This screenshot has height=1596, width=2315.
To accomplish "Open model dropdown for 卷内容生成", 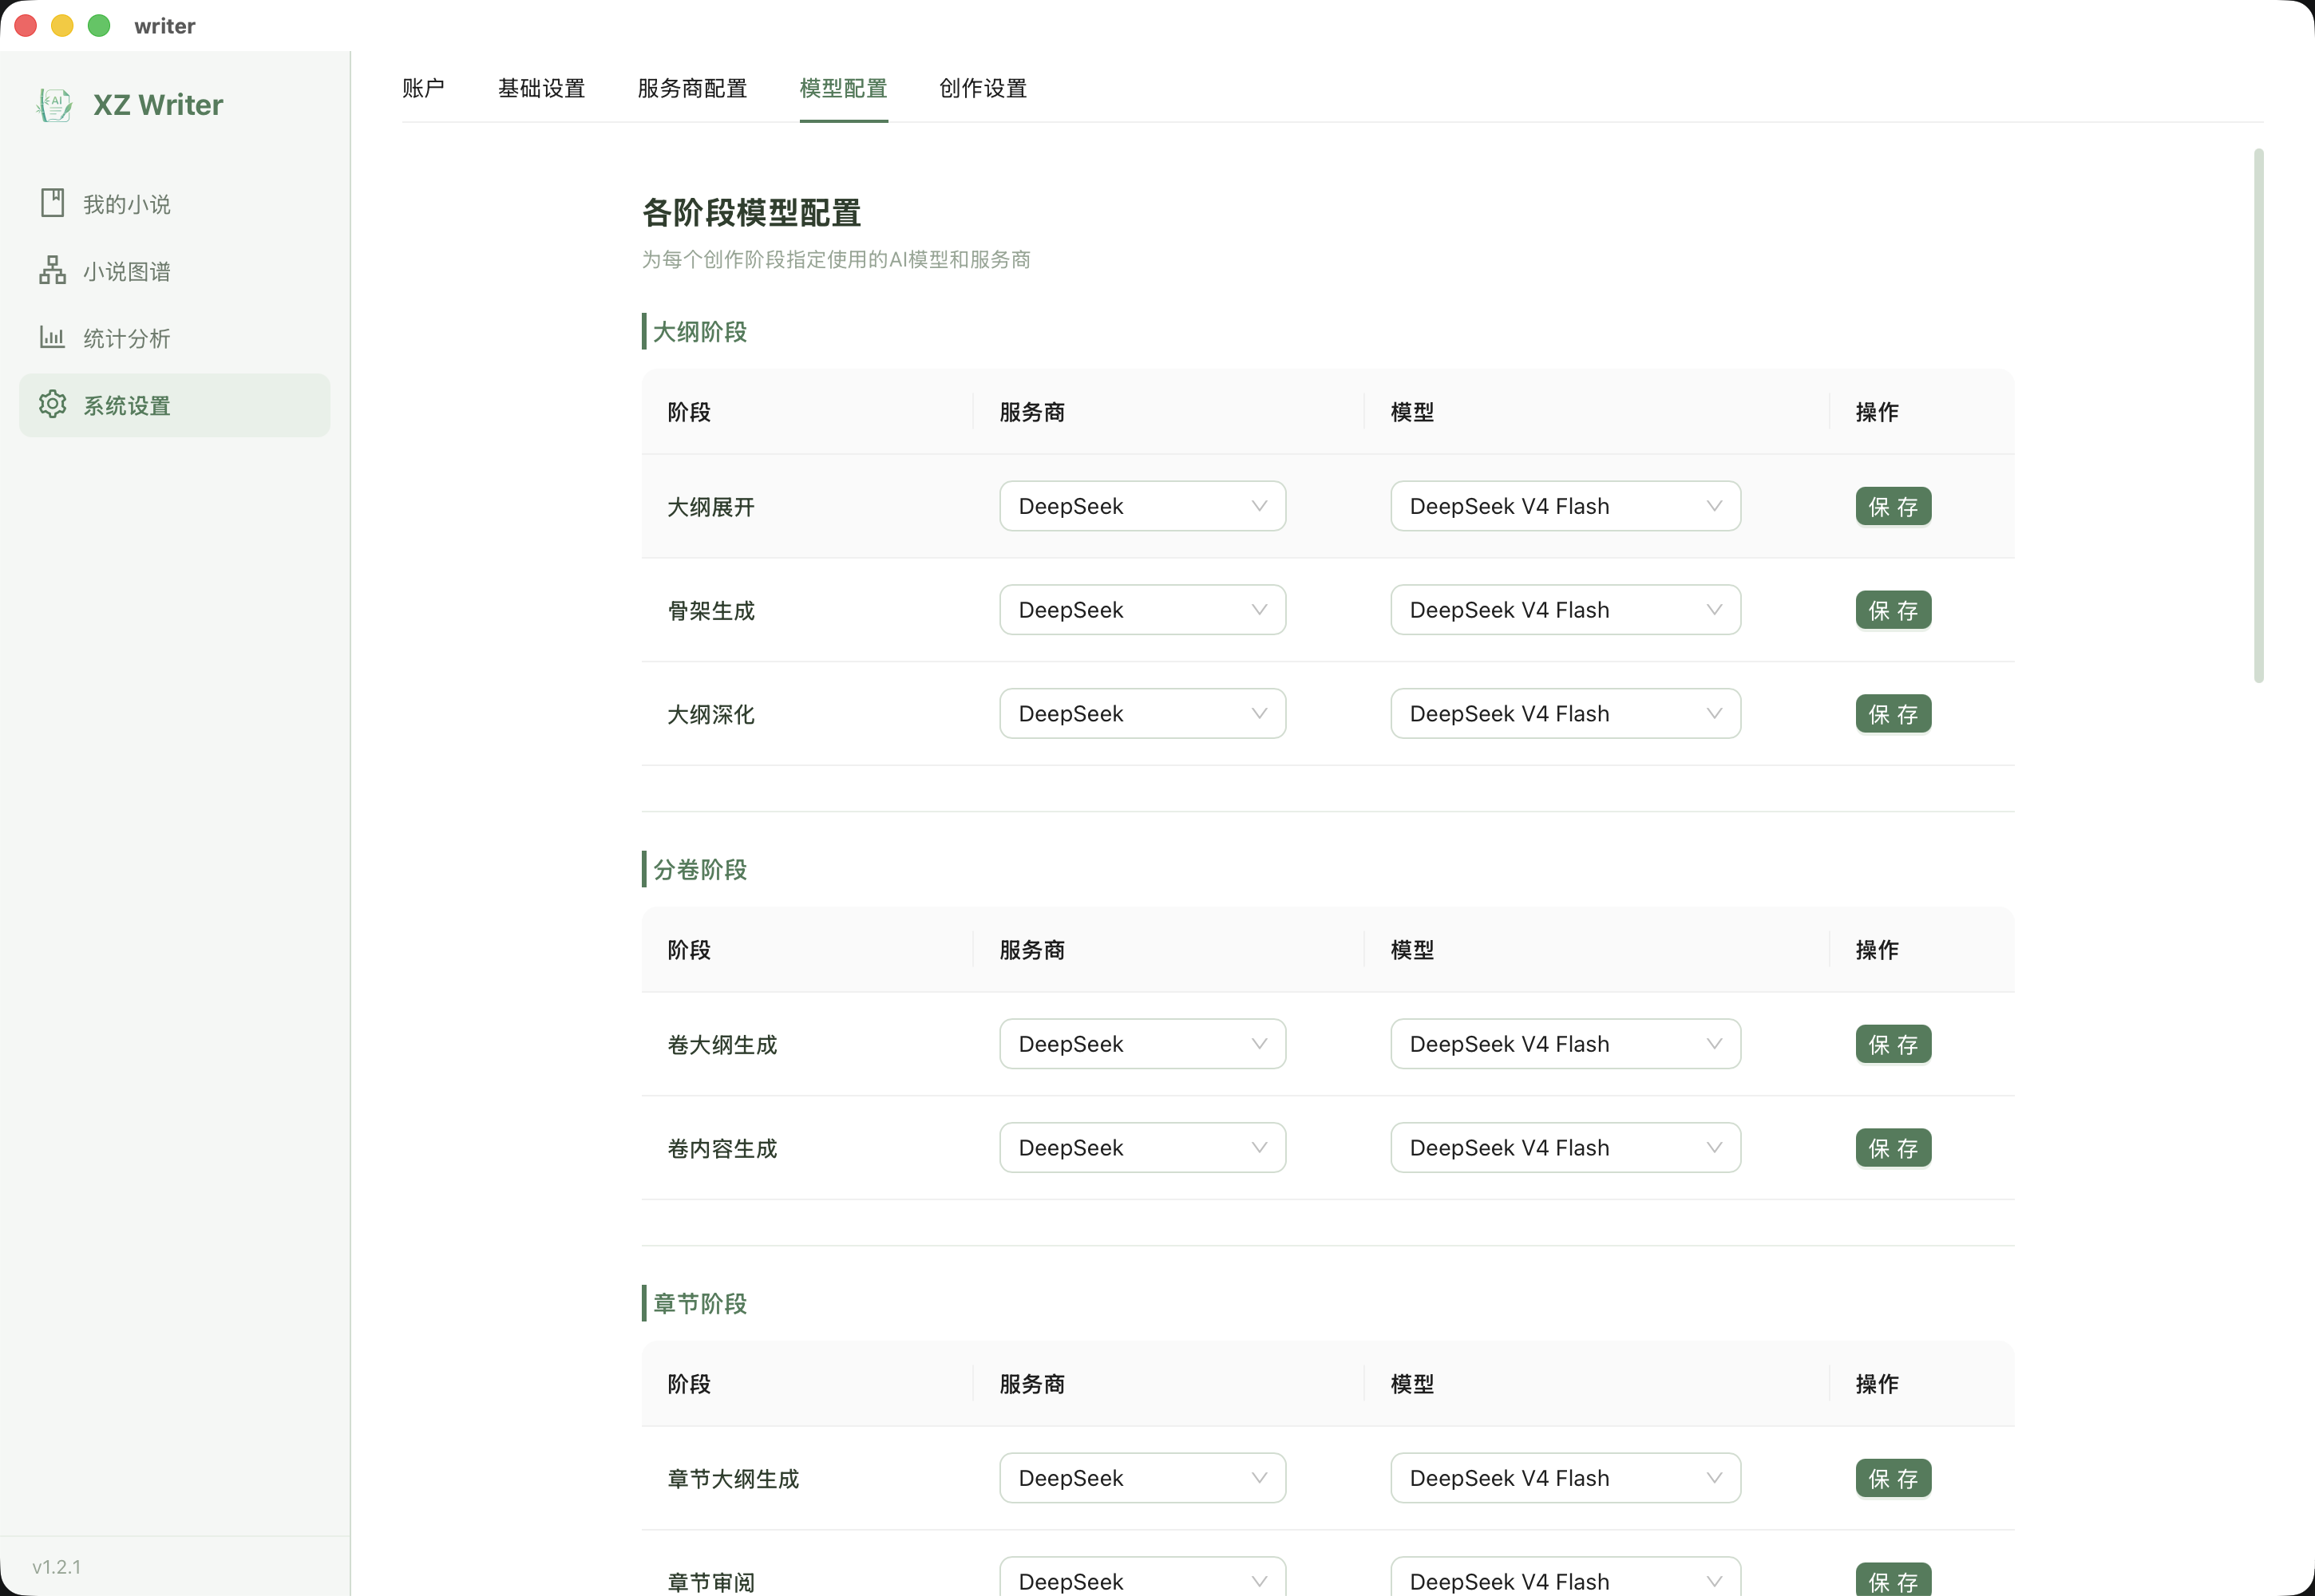I will tap(1565, 1148).
